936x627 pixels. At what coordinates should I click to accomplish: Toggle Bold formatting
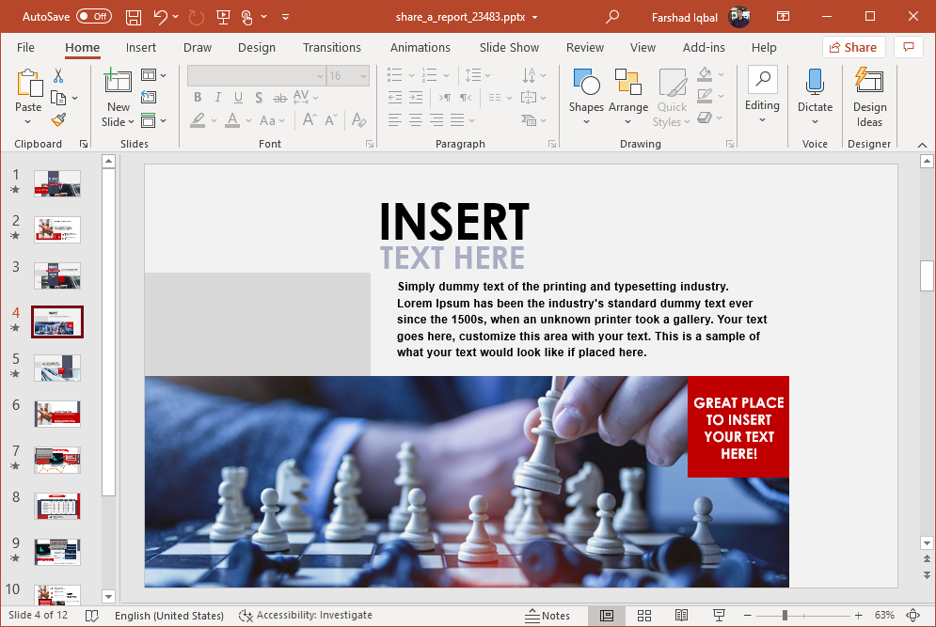[197, 97]
